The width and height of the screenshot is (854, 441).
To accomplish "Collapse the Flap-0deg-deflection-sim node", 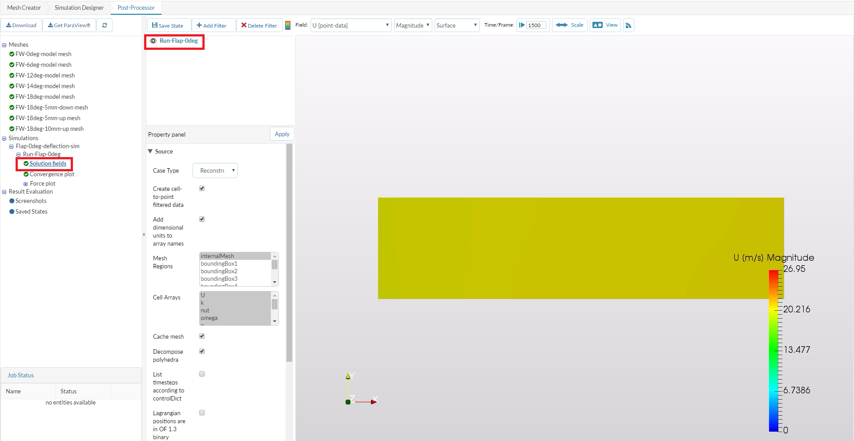I will tap(12, 146).
